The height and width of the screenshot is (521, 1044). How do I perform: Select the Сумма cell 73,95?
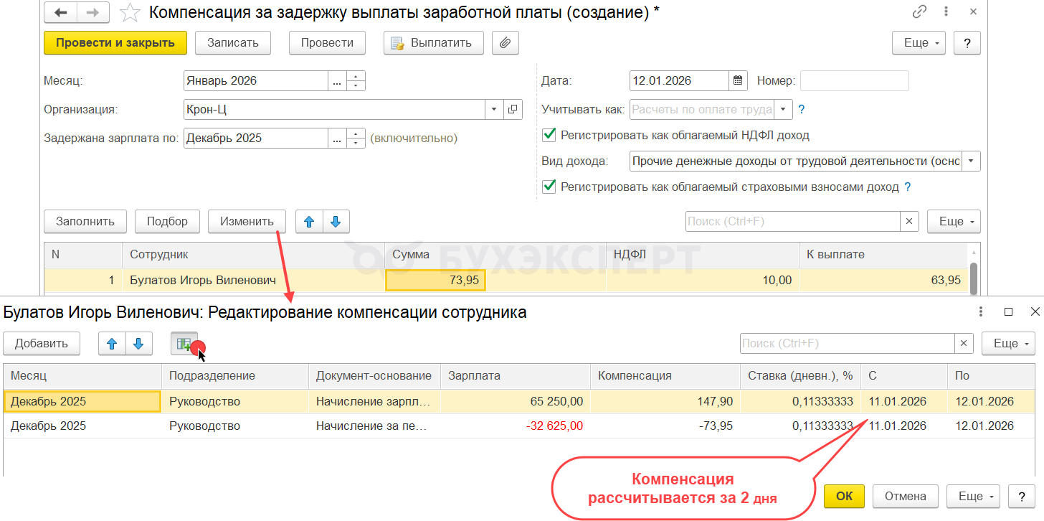pos(435,281)
